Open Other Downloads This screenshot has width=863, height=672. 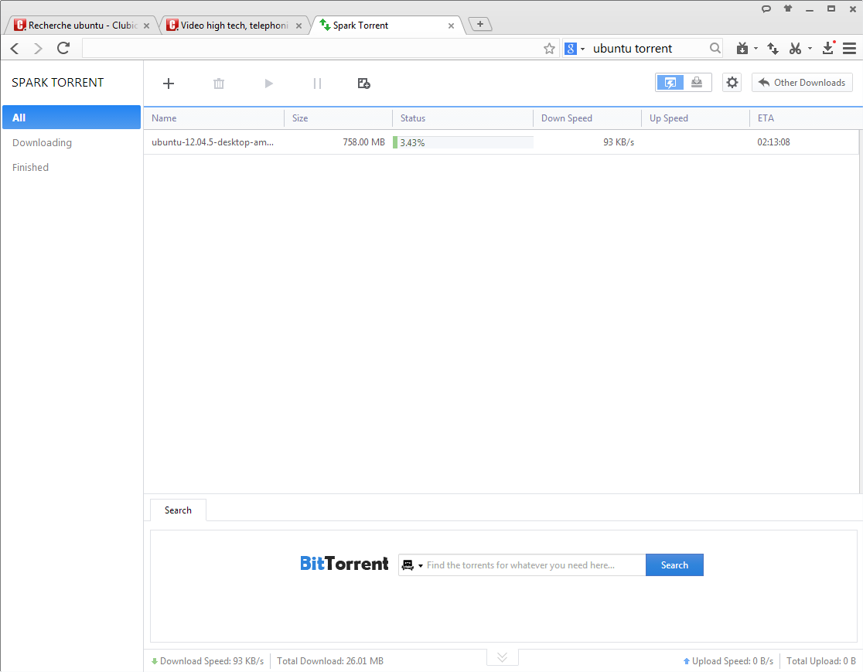click(x=802, y=83)
